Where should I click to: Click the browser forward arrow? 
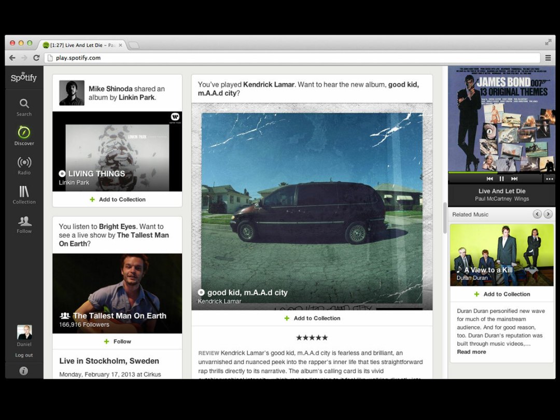24,58
